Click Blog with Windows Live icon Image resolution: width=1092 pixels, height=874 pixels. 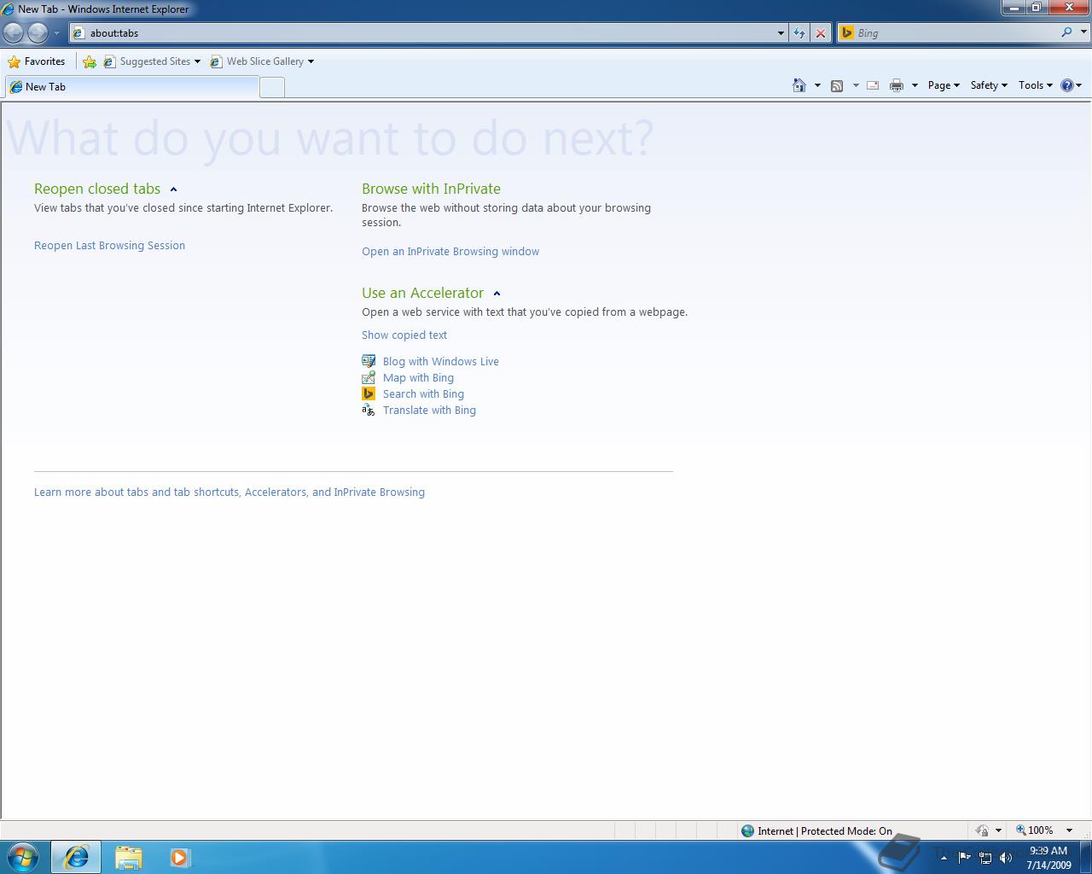click(x=369, y=361)
